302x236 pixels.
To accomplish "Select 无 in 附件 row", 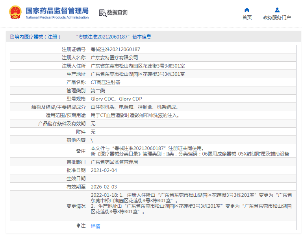I will coord(93,132).
